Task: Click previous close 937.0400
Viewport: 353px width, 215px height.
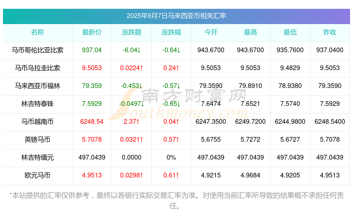Action: (330, 50)
